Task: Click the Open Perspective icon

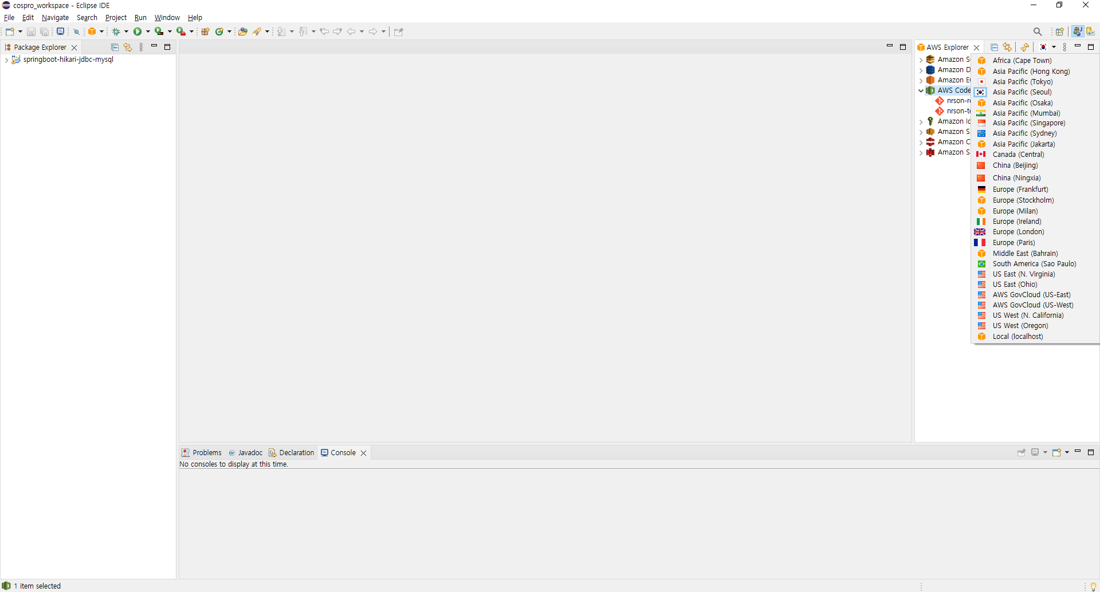Action: (x=1060, y=31)
